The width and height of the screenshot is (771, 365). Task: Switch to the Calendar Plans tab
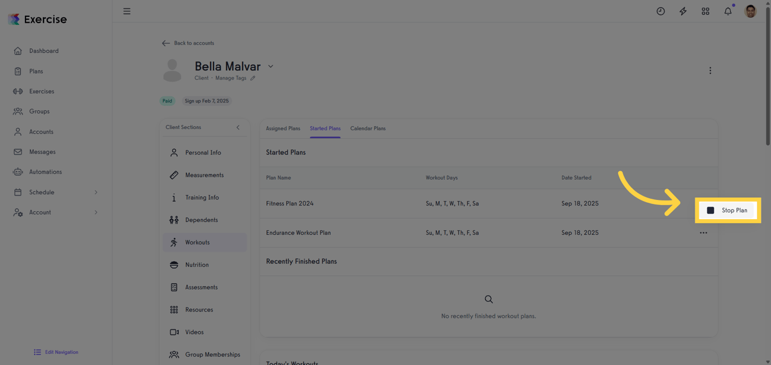[368, 128]
